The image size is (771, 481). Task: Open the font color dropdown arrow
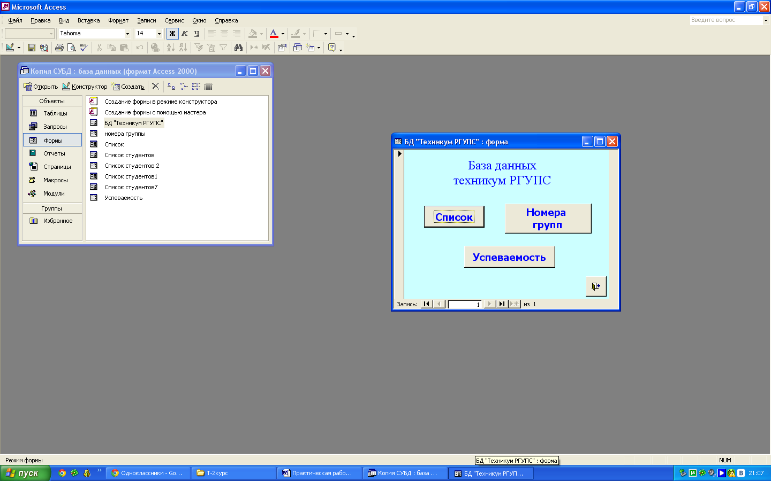tap(283, 34)
